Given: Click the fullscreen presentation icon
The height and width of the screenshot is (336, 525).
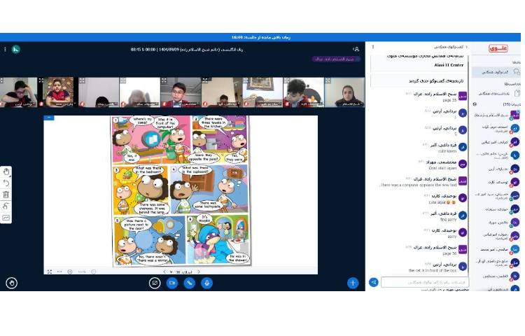Looking at the screenshot, I should (49, 272).
